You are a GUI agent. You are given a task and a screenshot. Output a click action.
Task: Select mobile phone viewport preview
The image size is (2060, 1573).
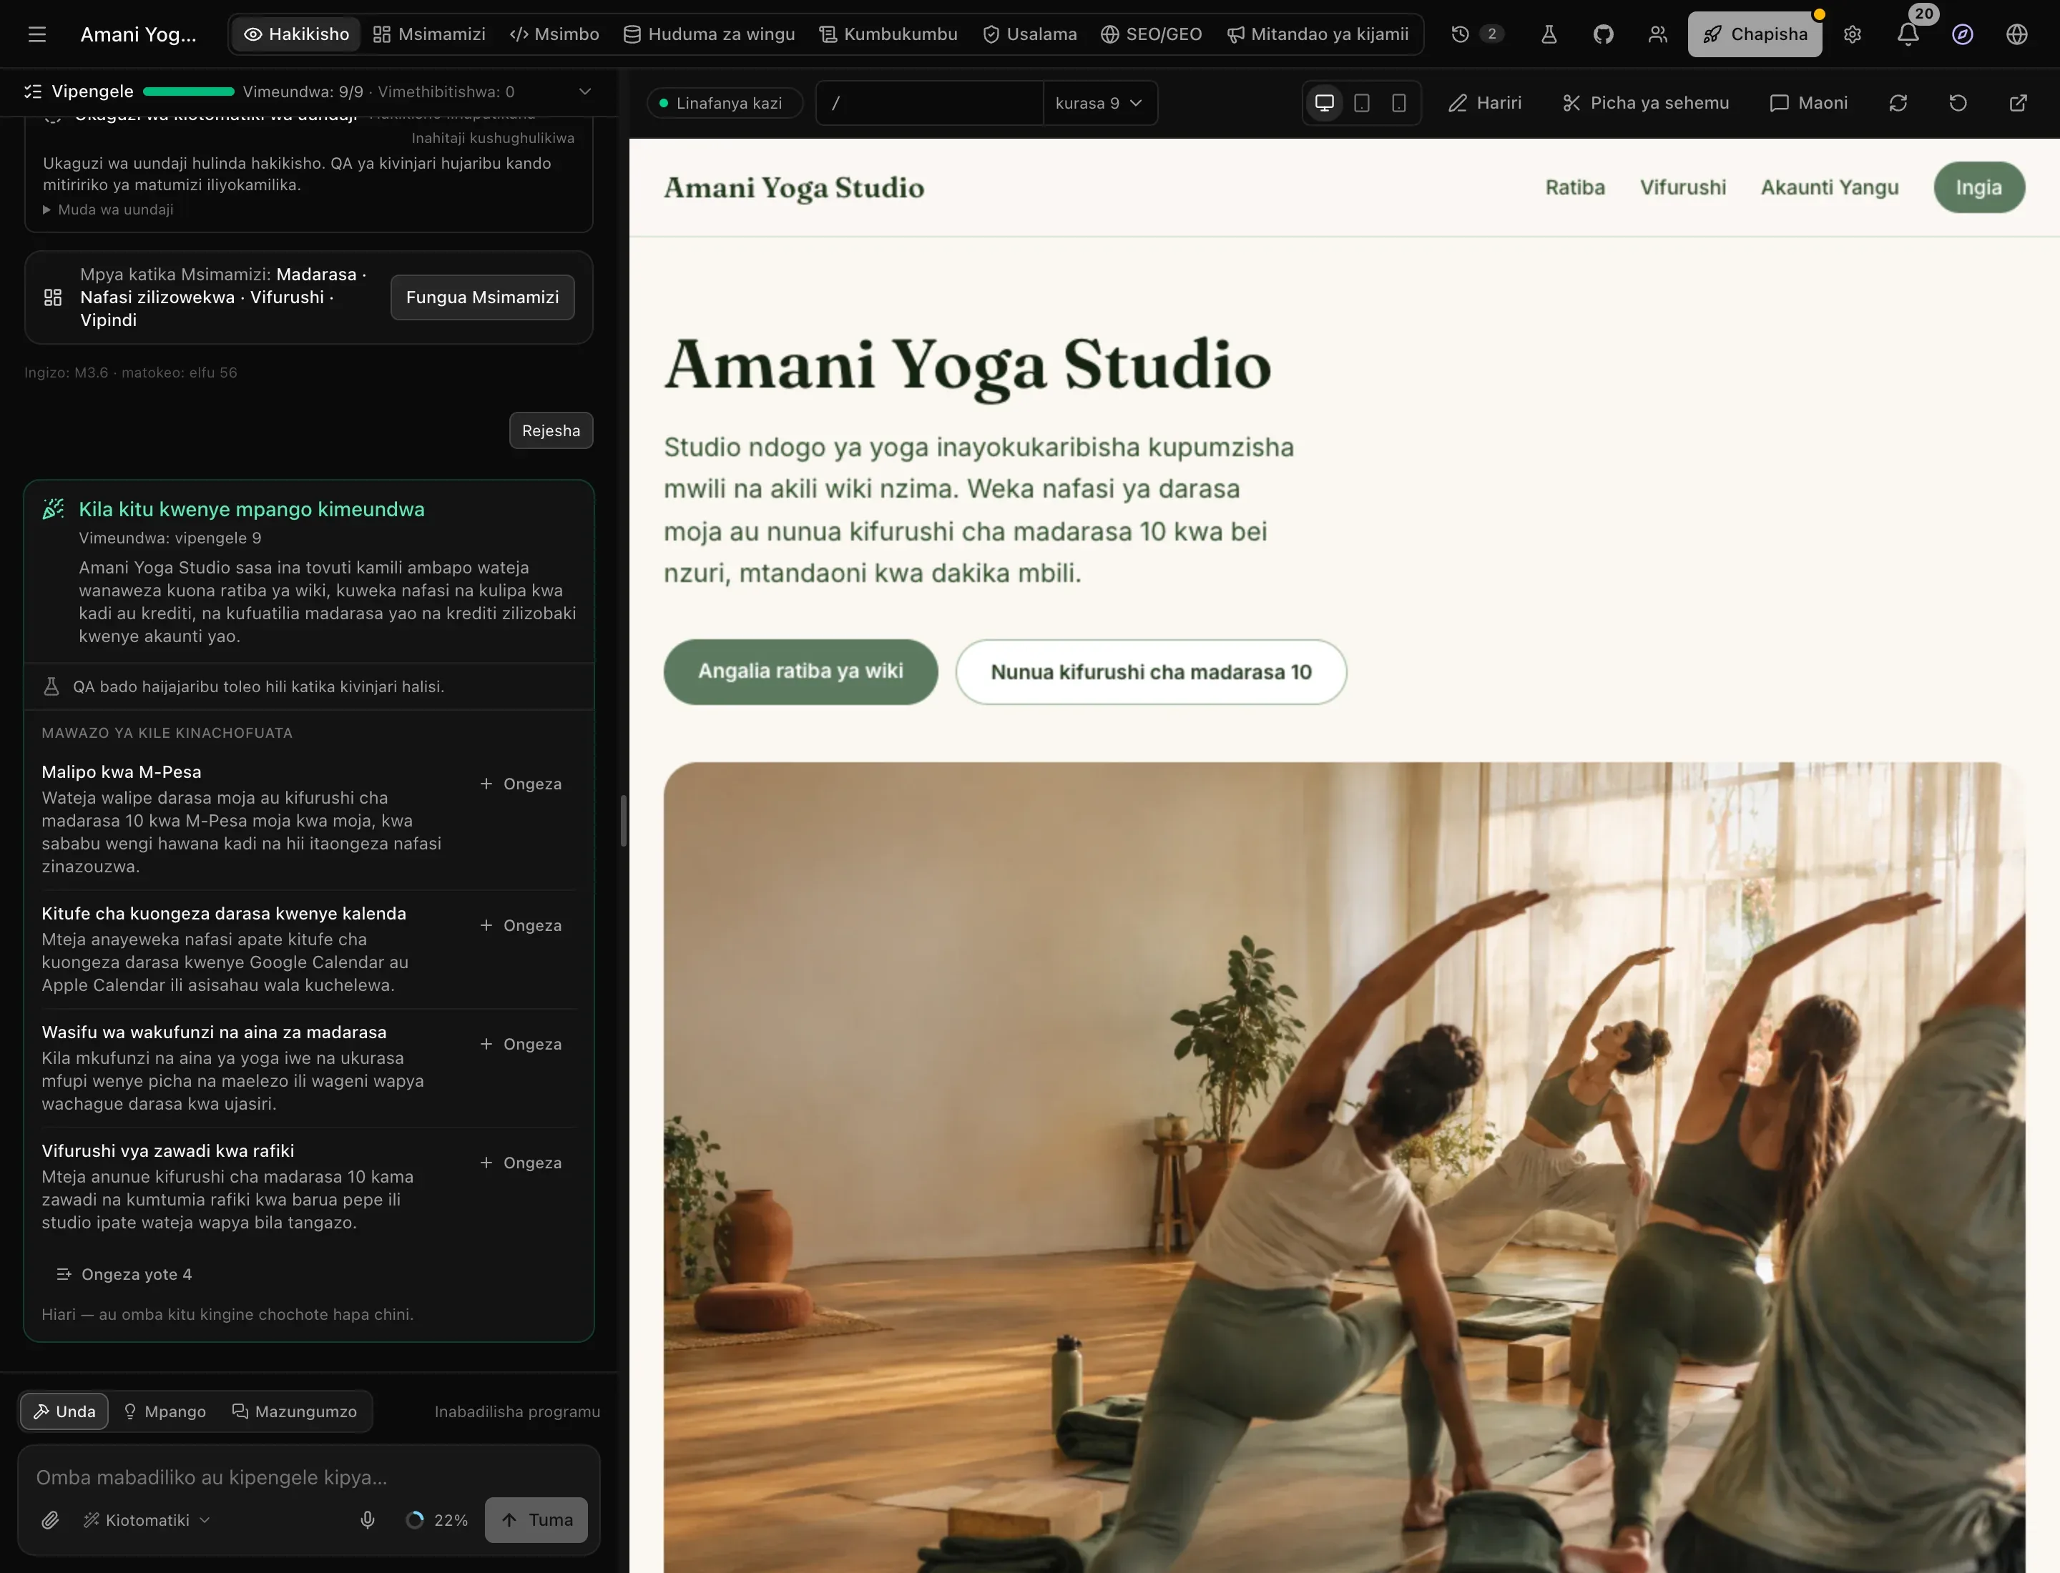pyautogui.click(x=1398, y=103)
